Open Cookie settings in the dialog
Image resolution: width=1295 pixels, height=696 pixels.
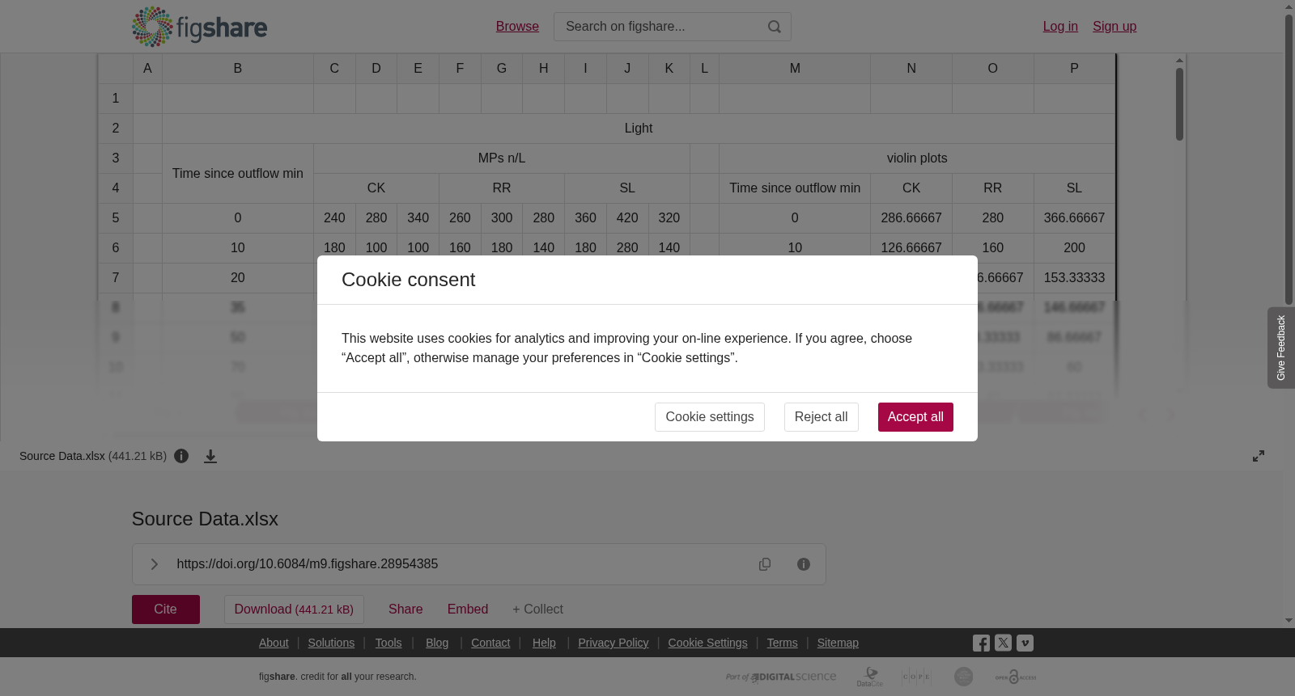point(710,417)
